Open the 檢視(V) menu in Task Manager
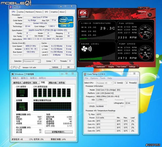The height and width of the screenshot is (147, 162). [33, 78]
